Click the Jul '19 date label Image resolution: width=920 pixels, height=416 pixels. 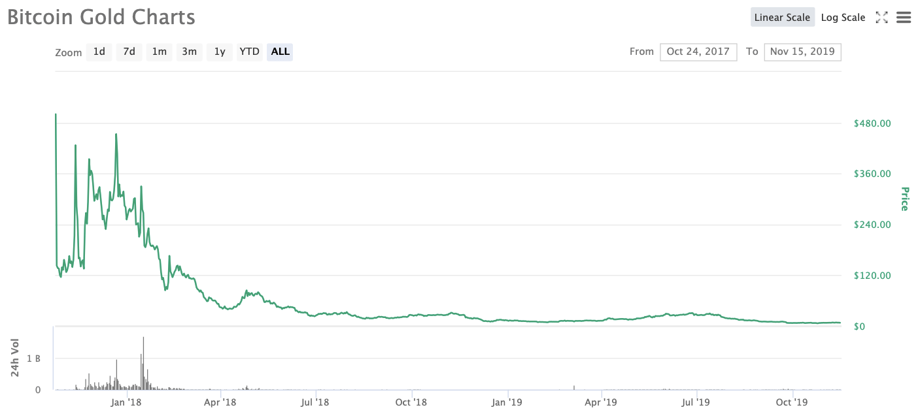(x=696, y=402)
